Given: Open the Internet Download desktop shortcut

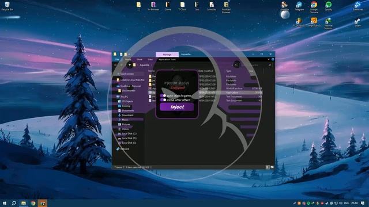Looking at the screenshot, I should coord(328,24).
